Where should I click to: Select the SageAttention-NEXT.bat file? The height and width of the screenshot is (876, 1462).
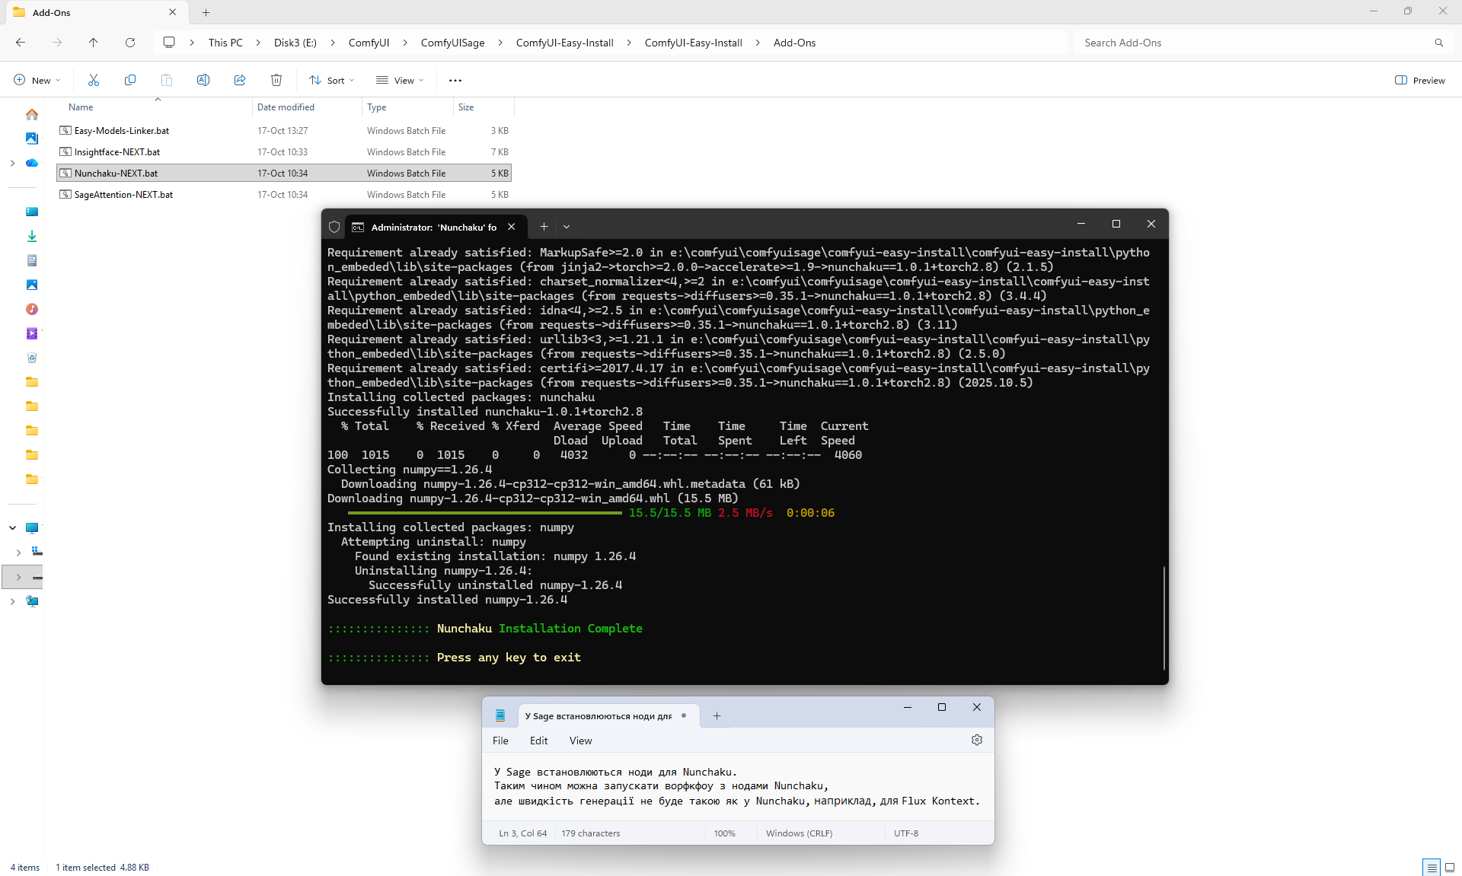[x=123, y=195]
